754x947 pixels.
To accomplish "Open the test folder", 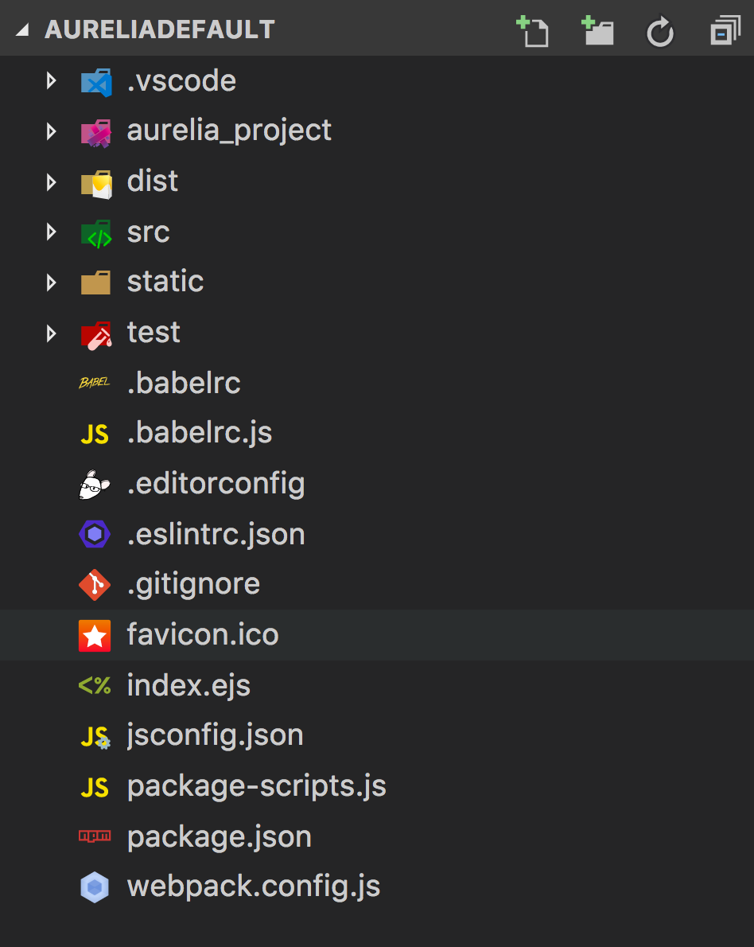I will tap(154, 333).
